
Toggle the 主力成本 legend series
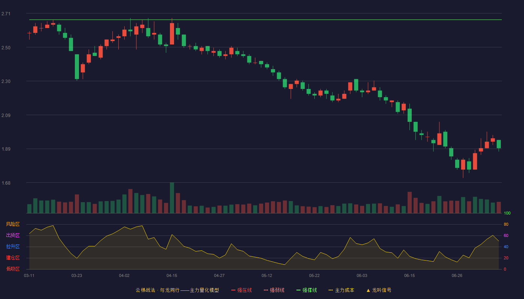tap(344, 290)
